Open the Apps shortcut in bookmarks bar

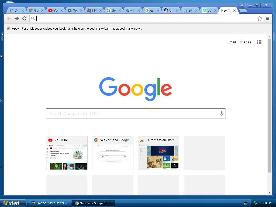point(13,29)
